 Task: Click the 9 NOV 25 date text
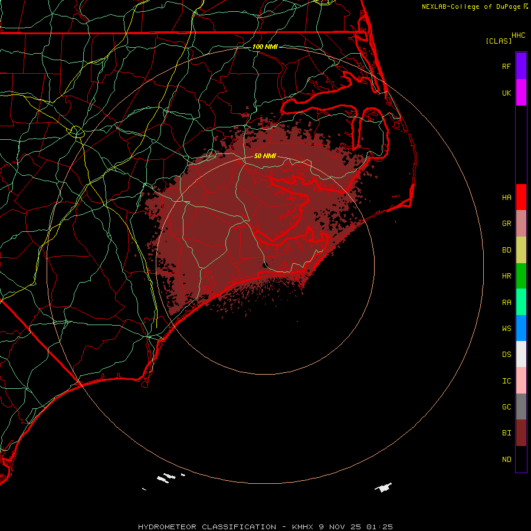pos(340,527)
